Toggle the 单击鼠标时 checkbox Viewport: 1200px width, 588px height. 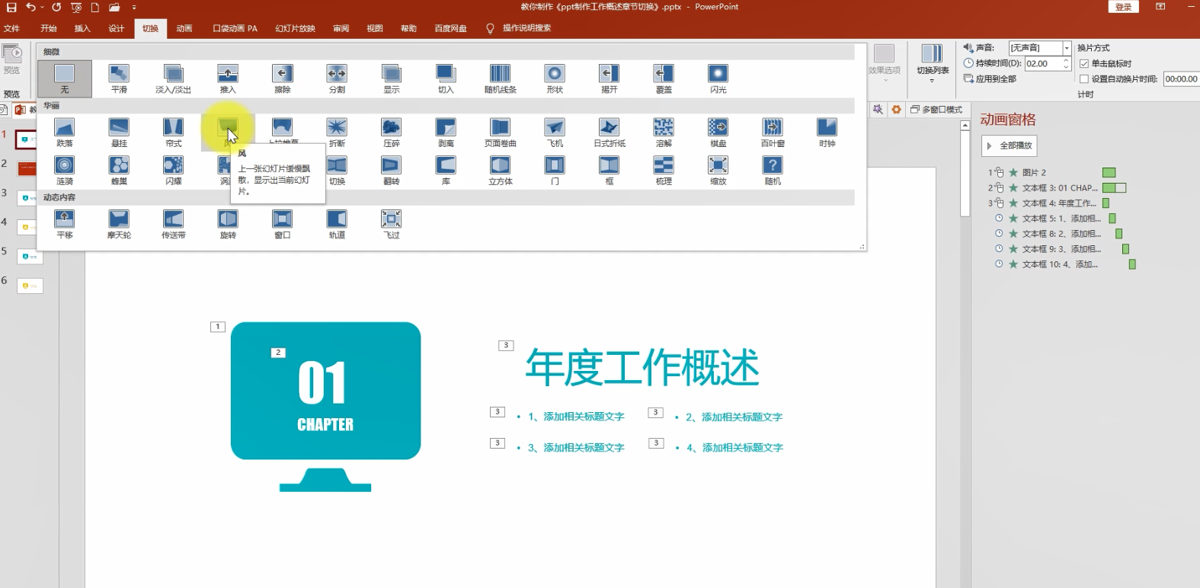[x=1084, y=64]
